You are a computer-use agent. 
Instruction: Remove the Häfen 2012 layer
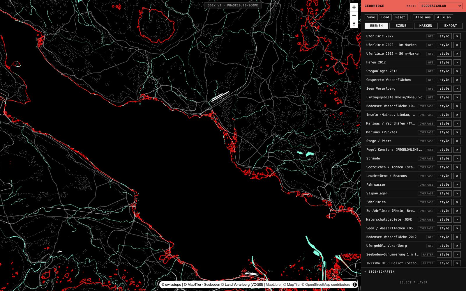tap(457, 62)
